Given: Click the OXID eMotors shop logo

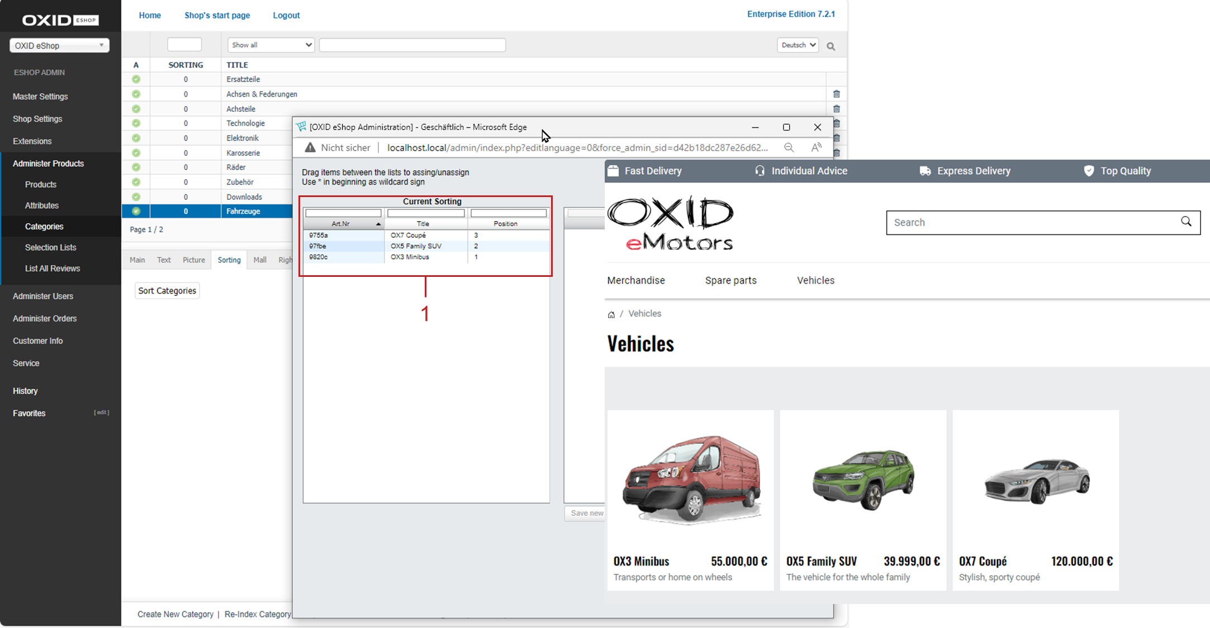Looking at the screenshot, I should (x=670, y=223).
